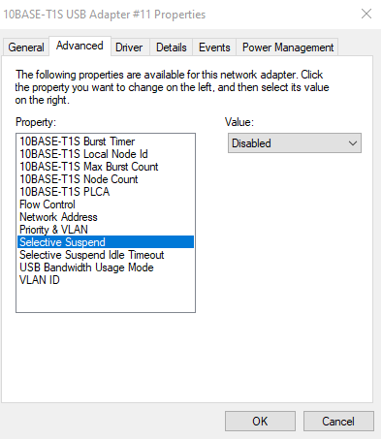Pick 10BASE-T1S Node Count property
This screenshot has height=440, width=382.
pyautogui.click(x=106, y=179)
